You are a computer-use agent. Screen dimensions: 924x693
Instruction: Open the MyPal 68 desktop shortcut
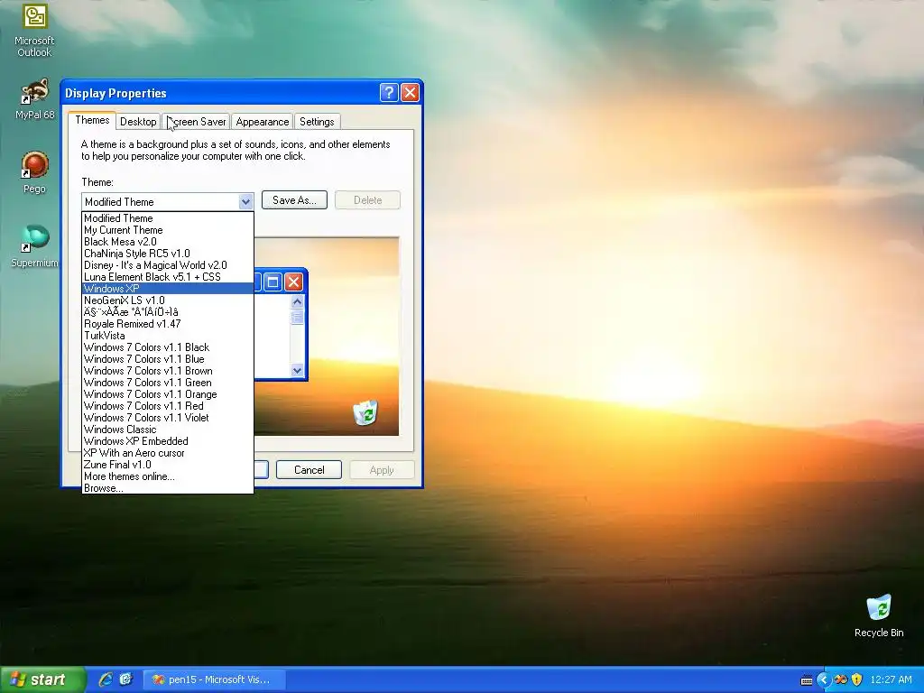coord(34,99)
